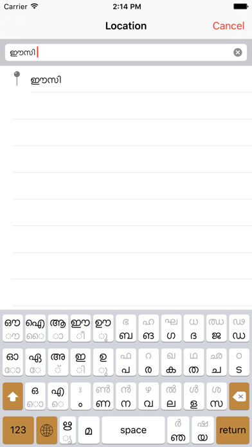This screenshot has height=447, width=252.
Task: Tap the അ vowel key
Action: 59,362
